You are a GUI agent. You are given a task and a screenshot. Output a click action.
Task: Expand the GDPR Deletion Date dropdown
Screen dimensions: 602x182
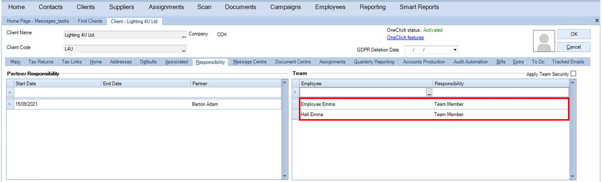[x=455, y=50]
